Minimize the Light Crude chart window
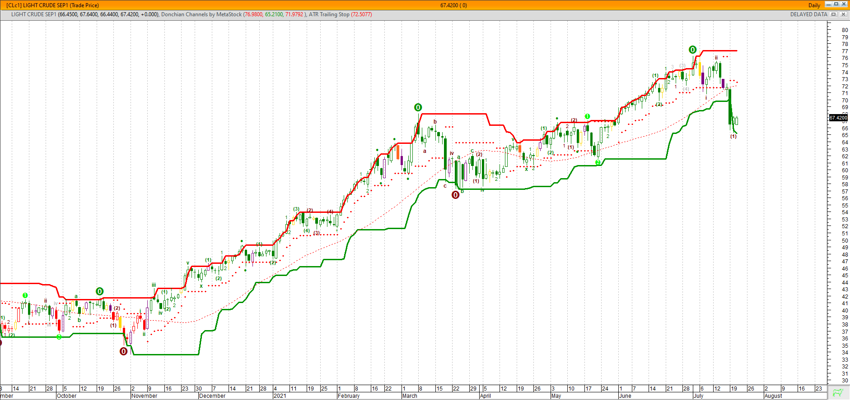Screen dimensions: 850x400 click(828, 5)
